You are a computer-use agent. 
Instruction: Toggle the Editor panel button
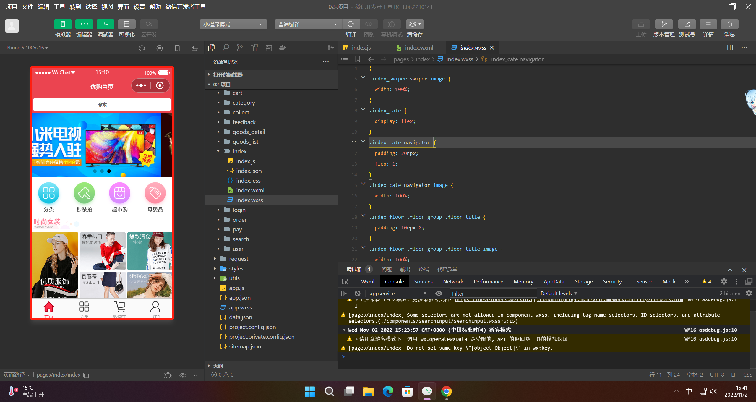click(84, 24)
